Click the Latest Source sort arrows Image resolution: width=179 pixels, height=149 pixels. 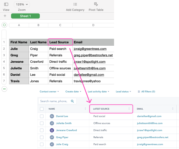[x=129, y=109]
